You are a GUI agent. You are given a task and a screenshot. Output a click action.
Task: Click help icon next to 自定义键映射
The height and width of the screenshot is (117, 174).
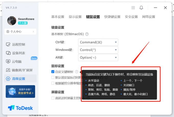pos(77,72)
